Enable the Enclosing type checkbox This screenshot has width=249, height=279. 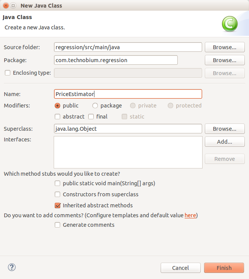pos(8,73)
